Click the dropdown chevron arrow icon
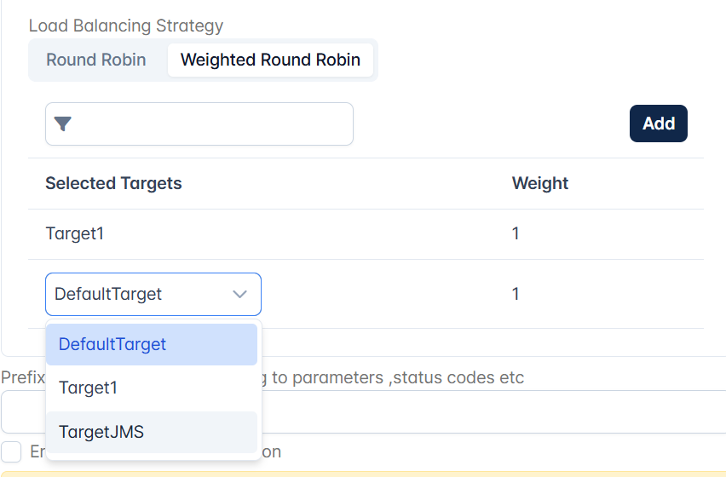726x477 pixels. tap(239, 294)
